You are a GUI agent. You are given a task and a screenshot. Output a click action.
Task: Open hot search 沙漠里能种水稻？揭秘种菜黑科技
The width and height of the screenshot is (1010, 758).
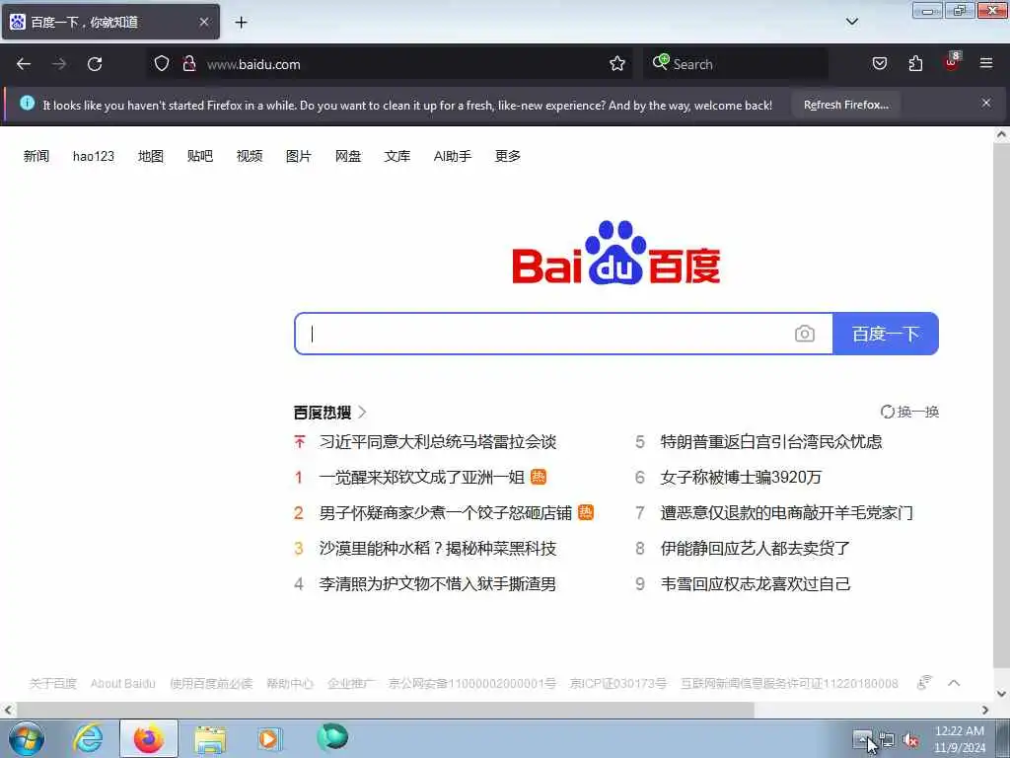437,548
